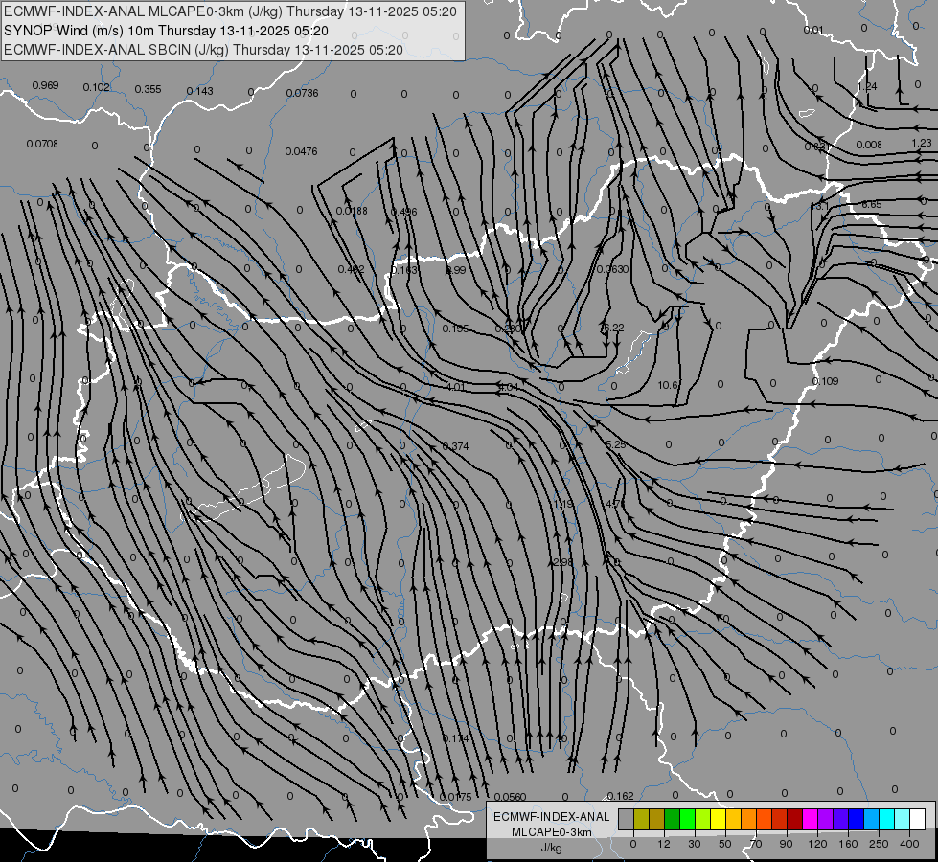
Task: Click the legend tick label 400
Action: (909, 844)
